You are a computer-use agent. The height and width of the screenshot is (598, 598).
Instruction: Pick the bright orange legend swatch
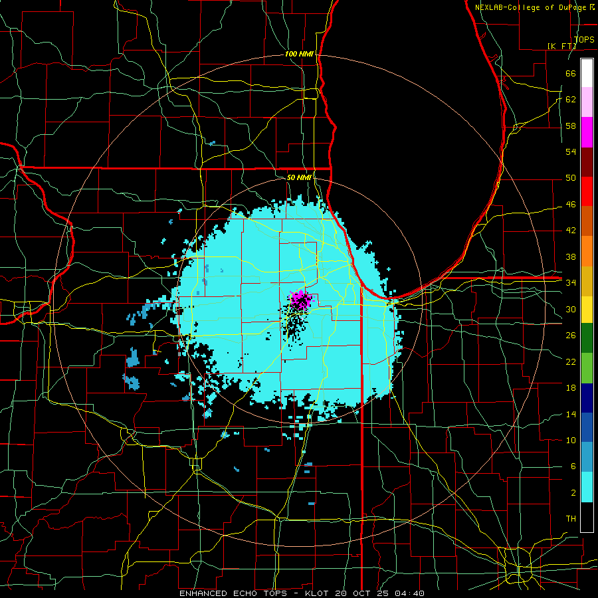587,250
